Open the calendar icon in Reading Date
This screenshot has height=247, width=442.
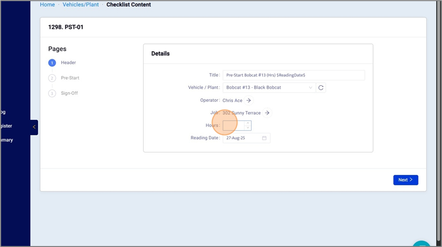tap(264, 138)
